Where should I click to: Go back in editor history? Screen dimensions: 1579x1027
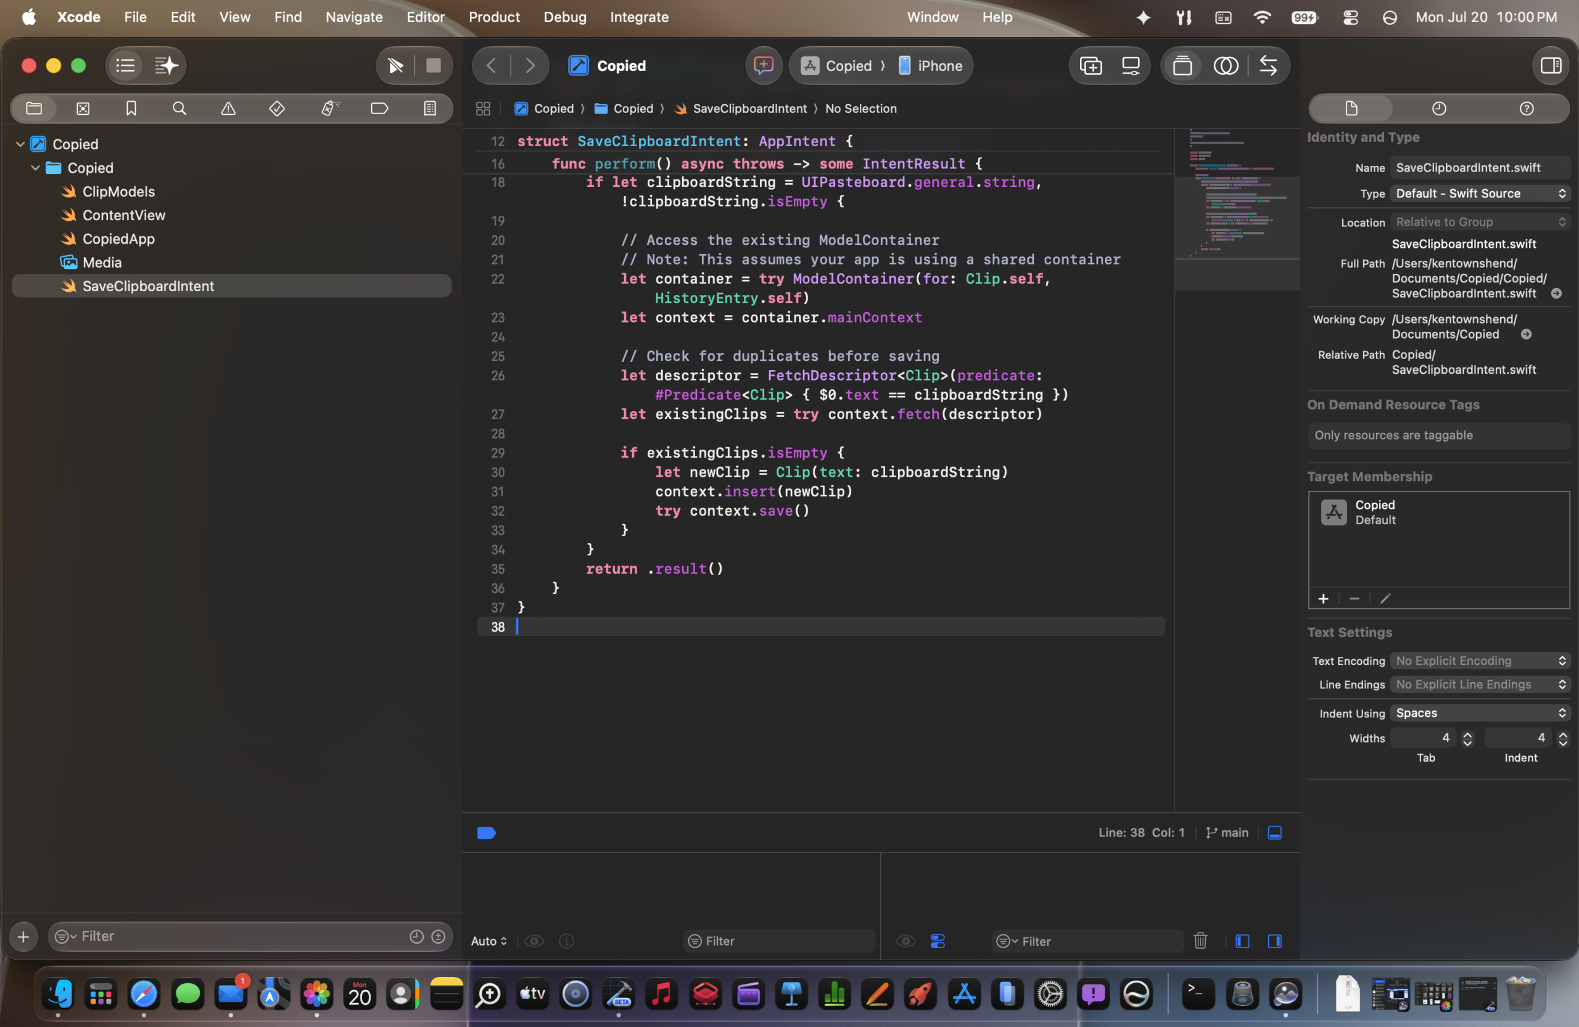point(492,65)
